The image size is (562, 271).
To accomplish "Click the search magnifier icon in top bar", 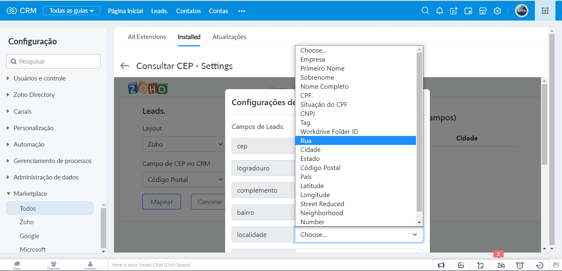I will [425, 11].
